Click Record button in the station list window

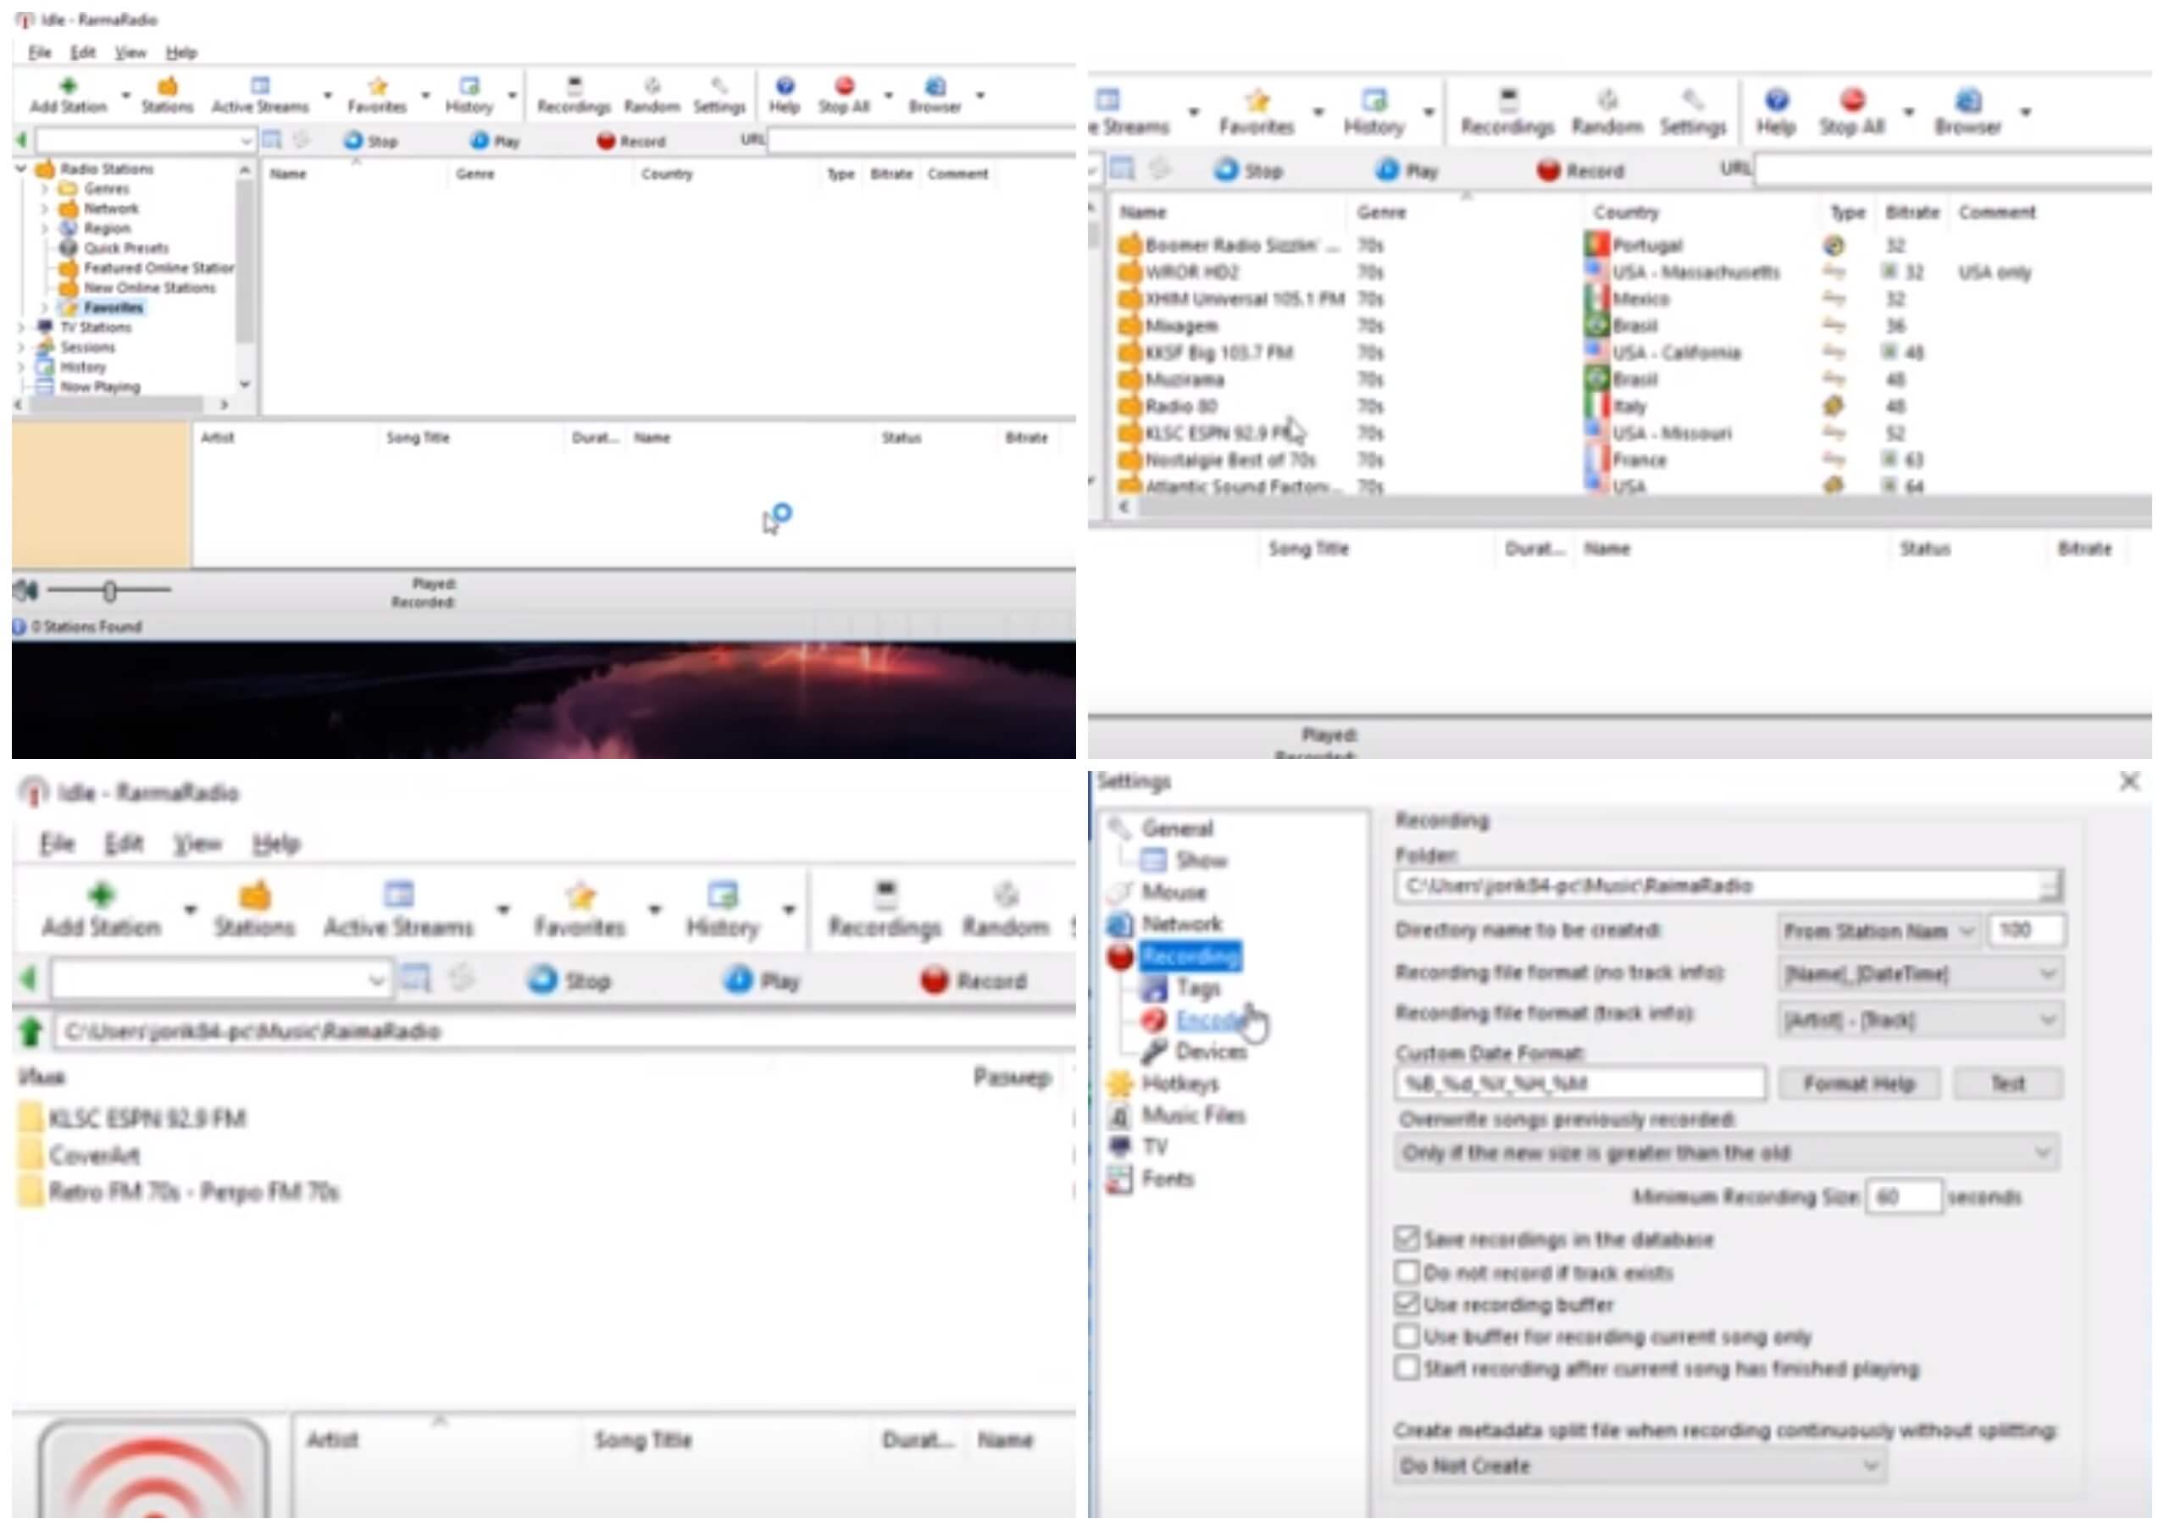click(1580, 170)
